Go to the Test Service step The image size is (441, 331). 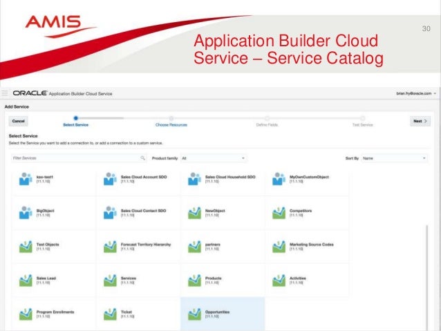362,122
